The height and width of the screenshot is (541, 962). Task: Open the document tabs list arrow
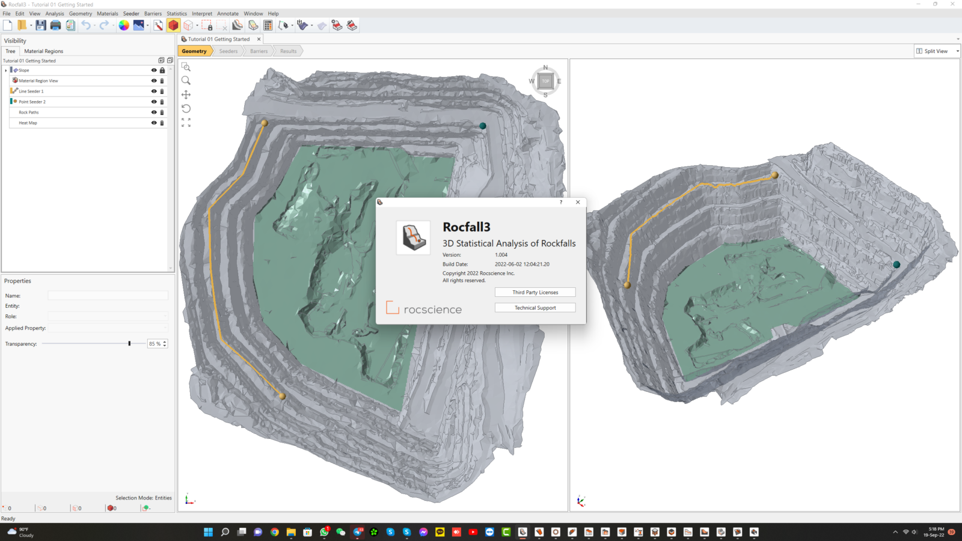point(958,39)
